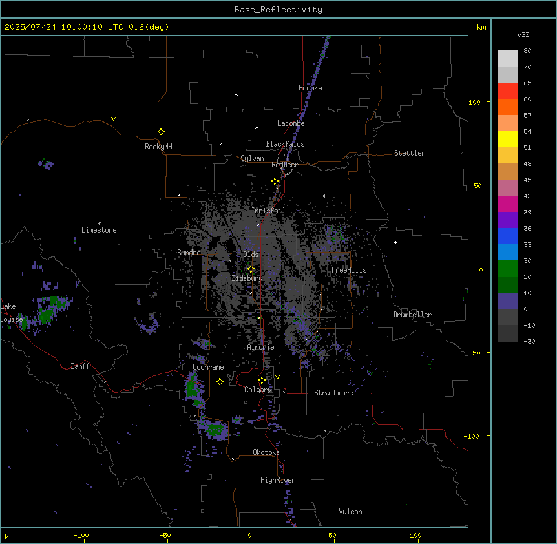Viewport: 557px width, 544px height.
Task: Click the Ponoka city label
Action: pos(310,88)
